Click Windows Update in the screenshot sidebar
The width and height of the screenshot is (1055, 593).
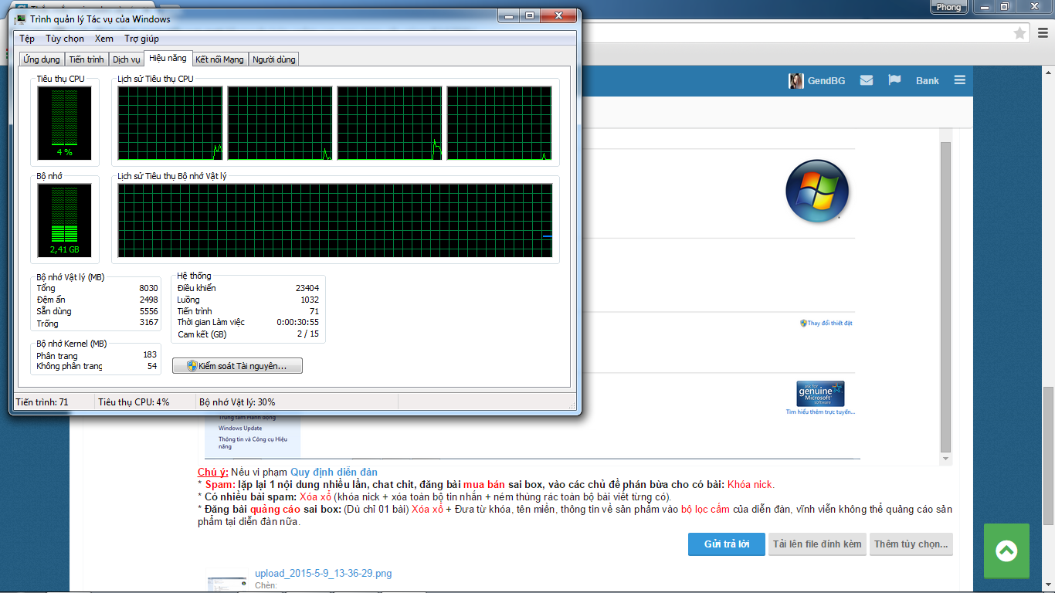240,428
